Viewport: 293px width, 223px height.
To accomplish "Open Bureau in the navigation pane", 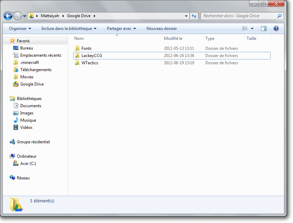I will point(26,48).
